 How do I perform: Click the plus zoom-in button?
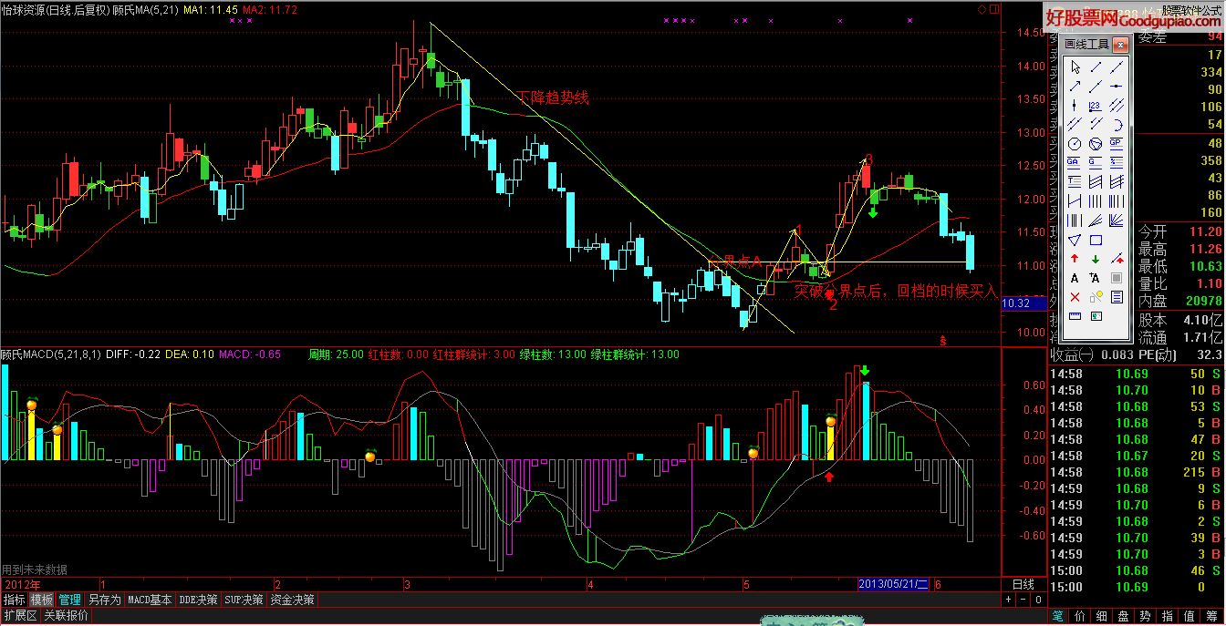tap(1008, 600)
